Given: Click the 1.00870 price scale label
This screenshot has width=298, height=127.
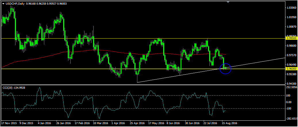Looking at the screenshot, I should click(292, 27).
